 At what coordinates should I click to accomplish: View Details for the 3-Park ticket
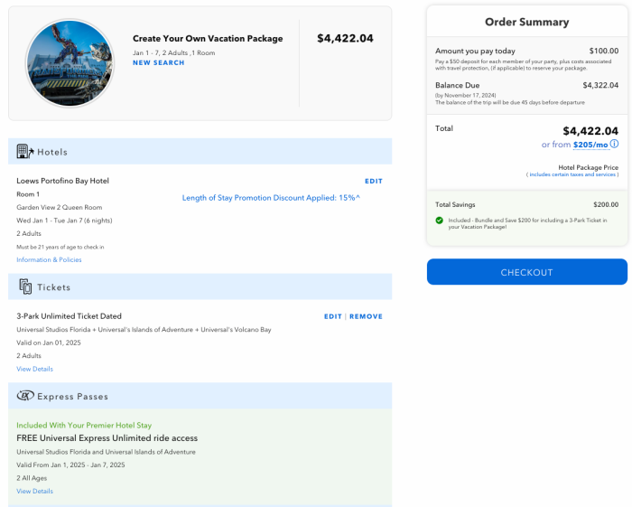tap(34, 369)
